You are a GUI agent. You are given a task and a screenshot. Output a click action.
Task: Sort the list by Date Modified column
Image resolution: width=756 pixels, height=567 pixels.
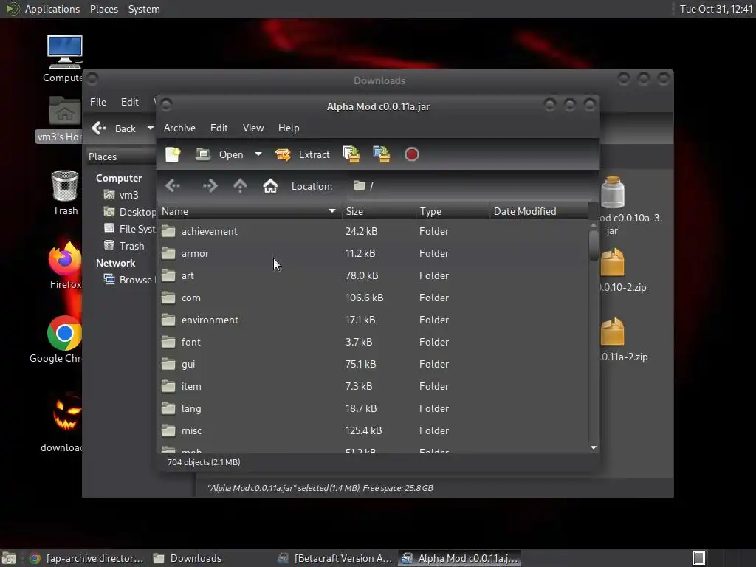click(539, 211)
